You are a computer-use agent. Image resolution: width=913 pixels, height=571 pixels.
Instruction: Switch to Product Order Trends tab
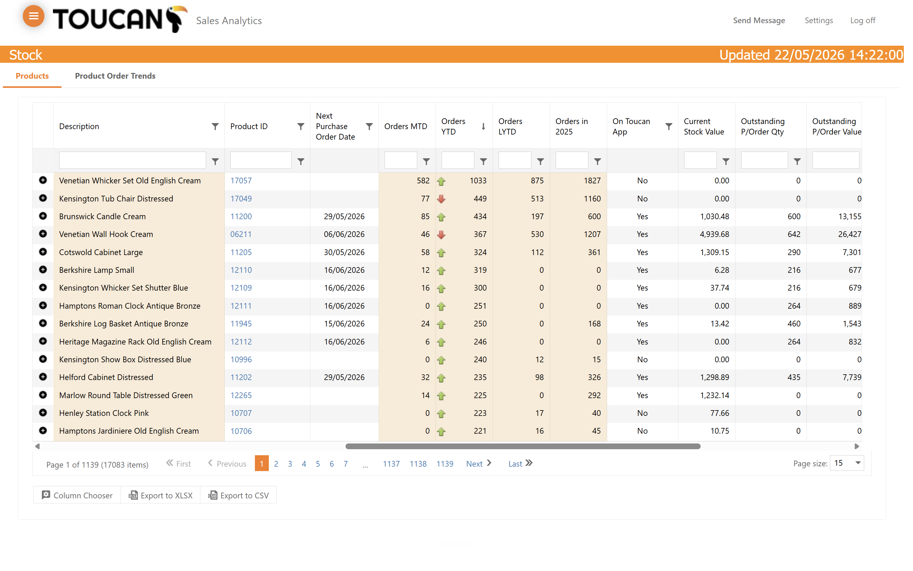[x=115, y=76]
